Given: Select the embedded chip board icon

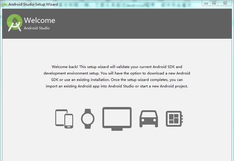Looking at the screenshot, I should [x=174, y=119].
